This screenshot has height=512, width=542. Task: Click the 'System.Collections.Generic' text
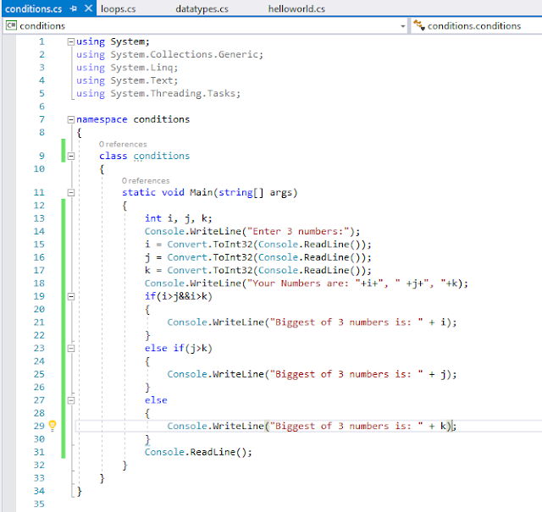point(186,54)
